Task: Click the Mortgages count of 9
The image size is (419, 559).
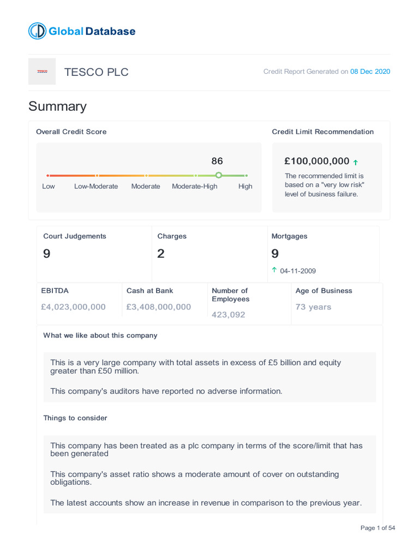Action: point(275,253)
